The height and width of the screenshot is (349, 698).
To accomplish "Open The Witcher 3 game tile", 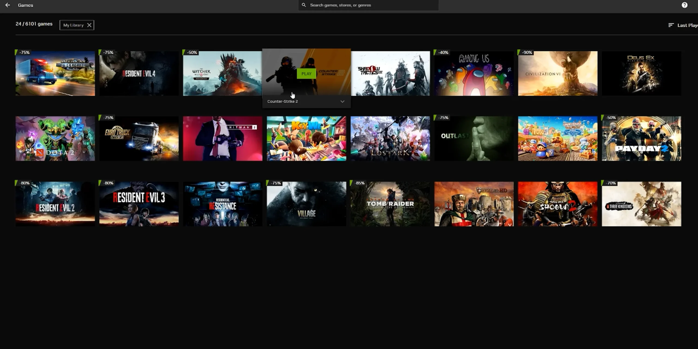I will (x=222, y=73).
